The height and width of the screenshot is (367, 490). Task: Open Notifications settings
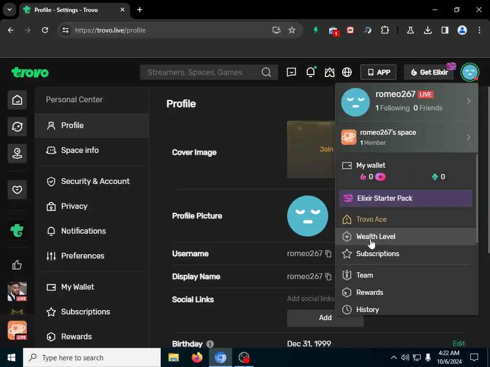[91, 231]
